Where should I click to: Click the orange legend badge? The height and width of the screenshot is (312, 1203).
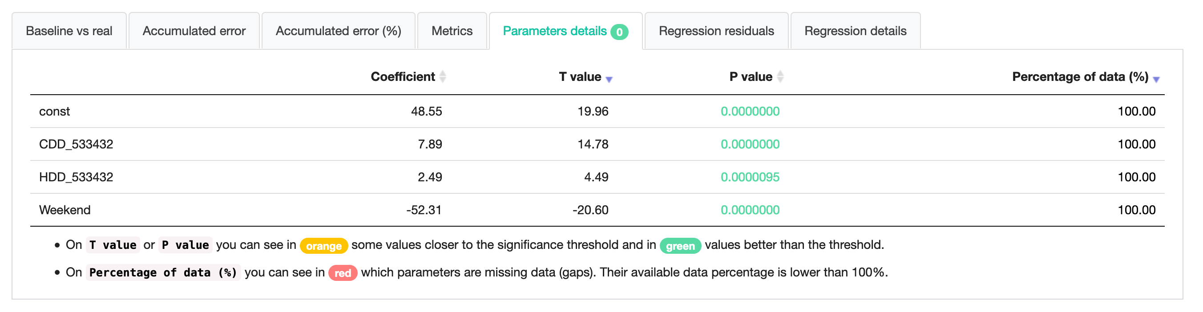point(323,246)
